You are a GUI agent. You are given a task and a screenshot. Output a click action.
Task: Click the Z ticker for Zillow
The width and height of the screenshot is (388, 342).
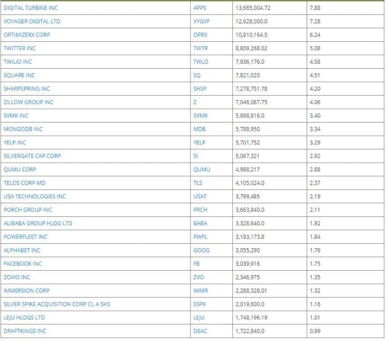pos(195,102)
